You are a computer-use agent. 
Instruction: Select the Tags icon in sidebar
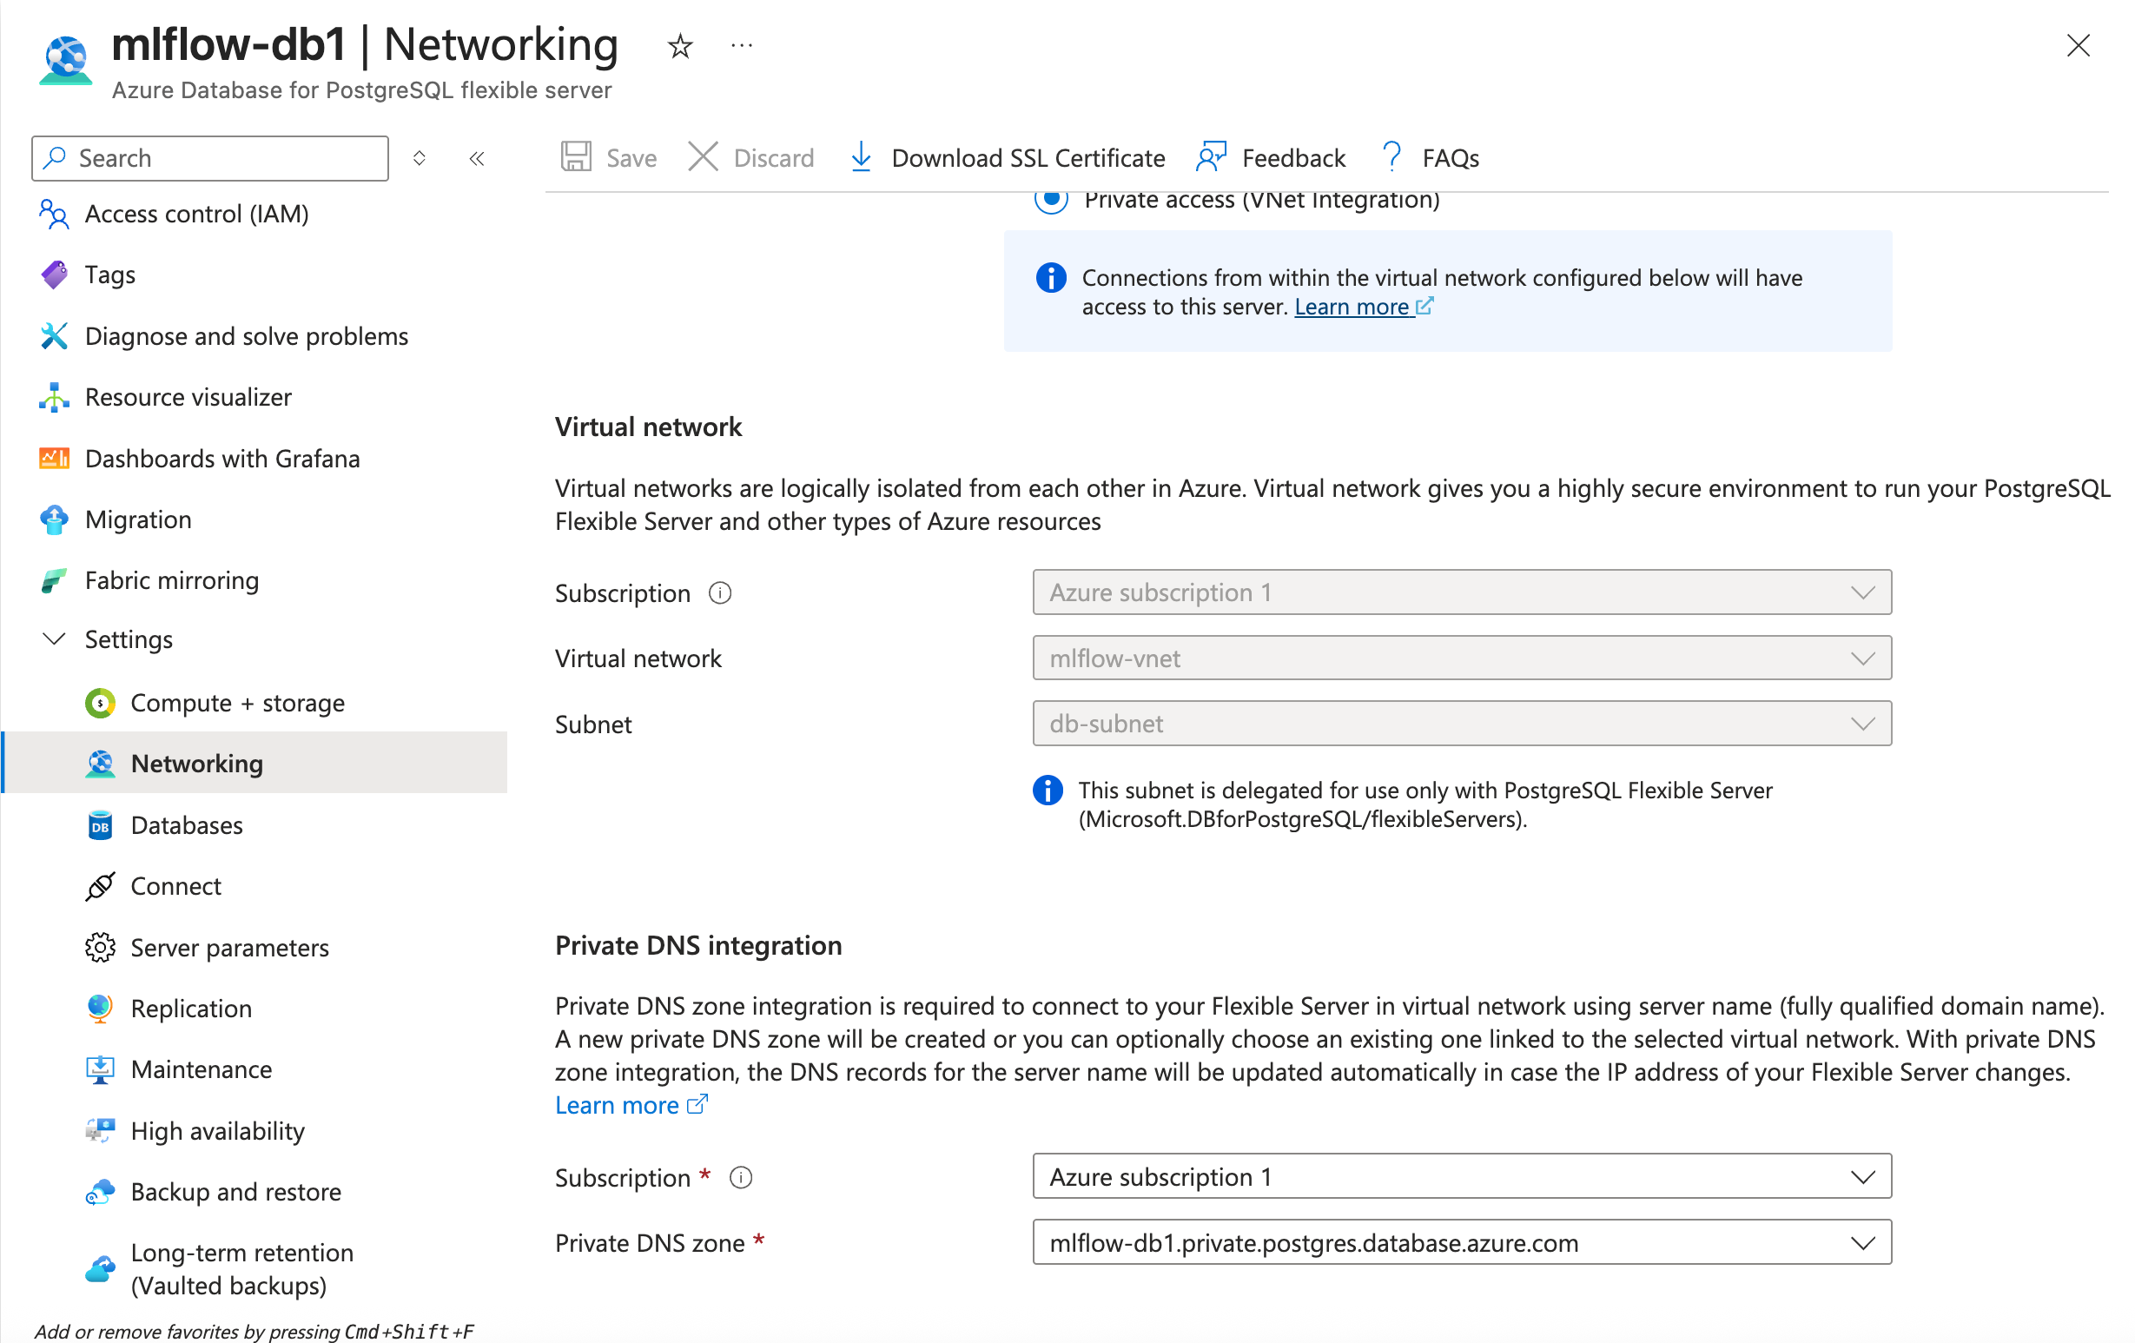click(x=53, y=274)
